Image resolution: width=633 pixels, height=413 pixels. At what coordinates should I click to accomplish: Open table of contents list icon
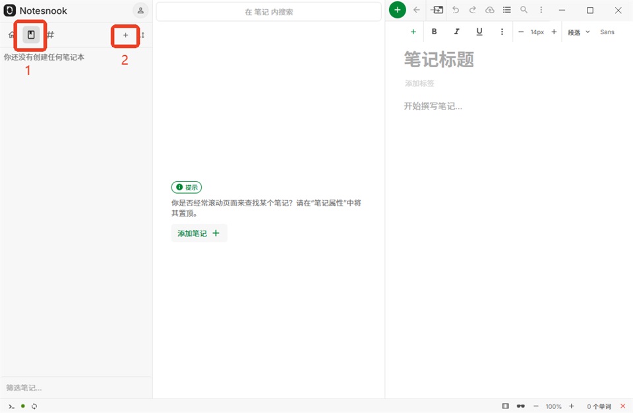coord(506,10)
